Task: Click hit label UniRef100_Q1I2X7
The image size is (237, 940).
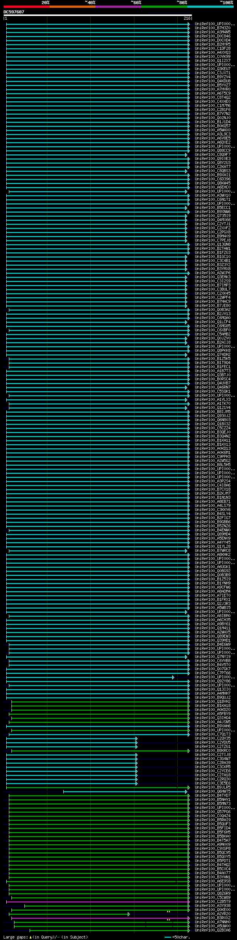Action: [213, 60]
